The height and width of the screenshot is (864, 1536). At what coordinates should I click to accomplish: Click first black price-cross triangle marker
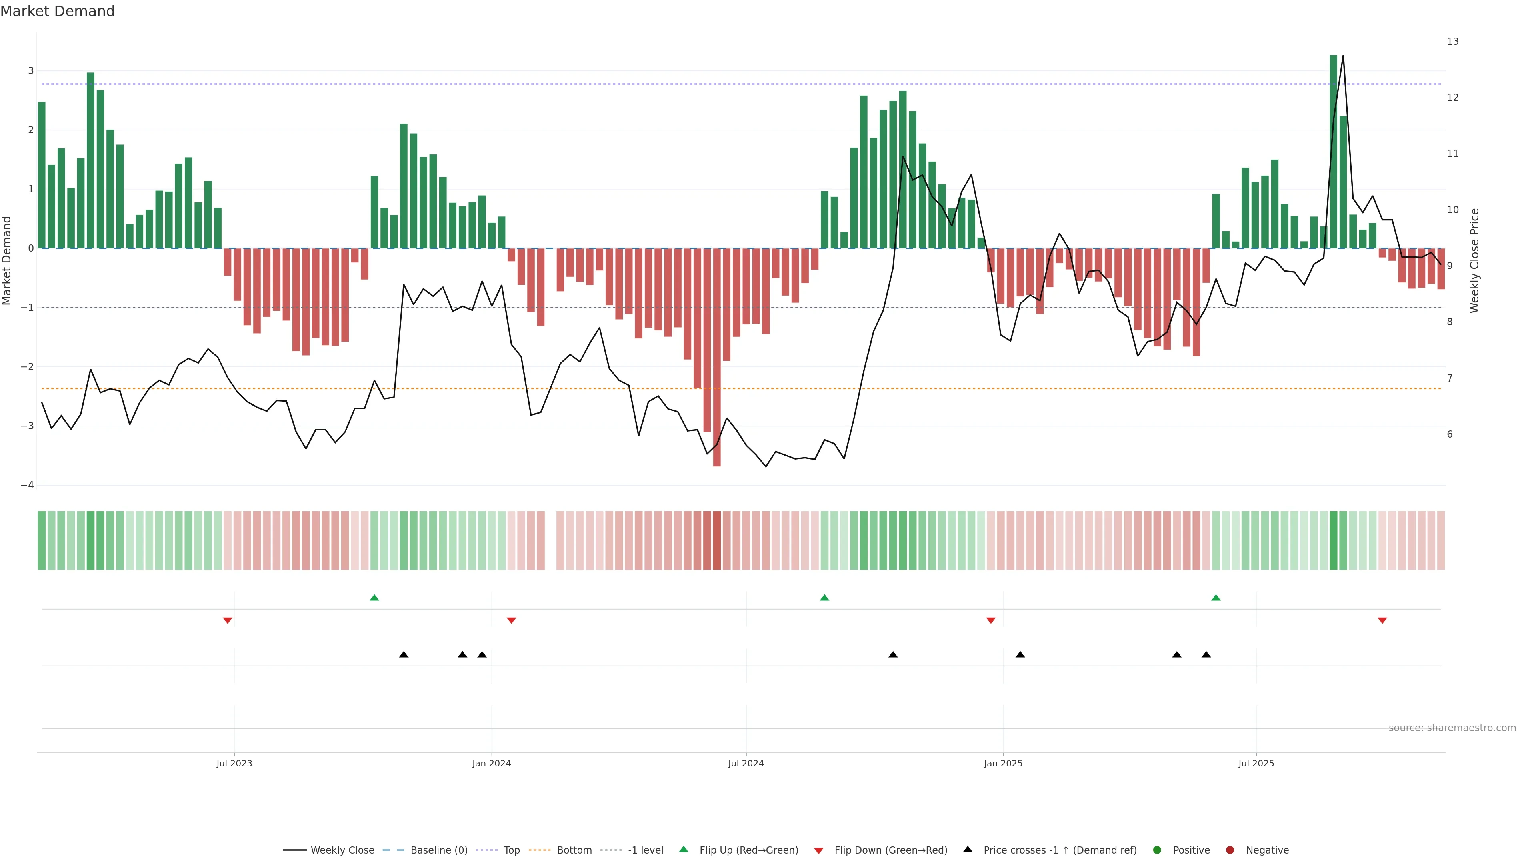[404, 655]
